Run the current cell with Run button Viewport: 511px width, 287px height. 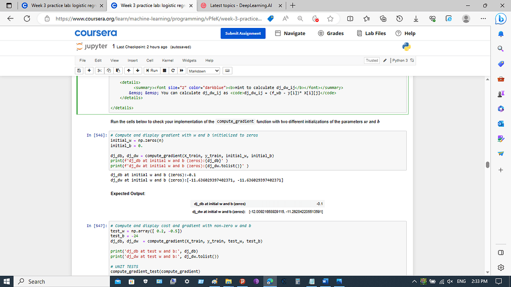pos(152,71)
